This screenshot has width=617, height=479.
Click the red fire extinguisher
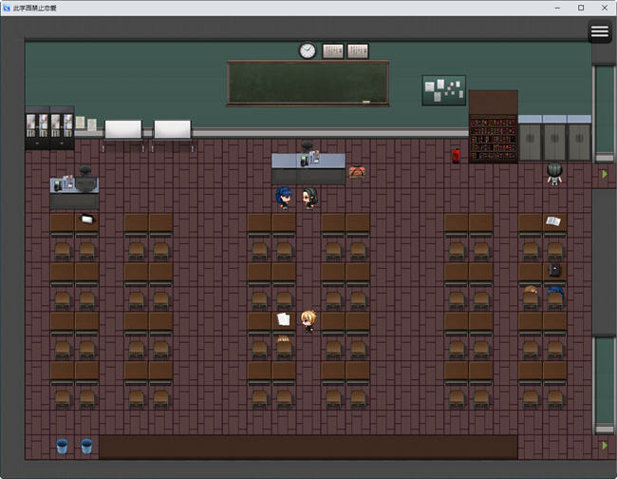[x=456, y=154]
